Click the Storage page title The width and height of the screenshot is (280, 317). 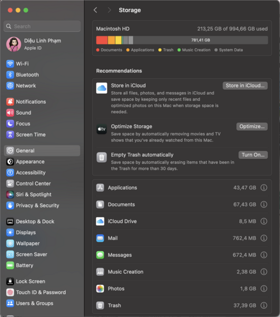[x=130, y=10]
